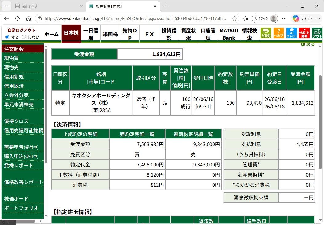The width and height of the screenshot is (324, 225).
Task: Open the red サポート動画 icon
Action: point(304,33)
